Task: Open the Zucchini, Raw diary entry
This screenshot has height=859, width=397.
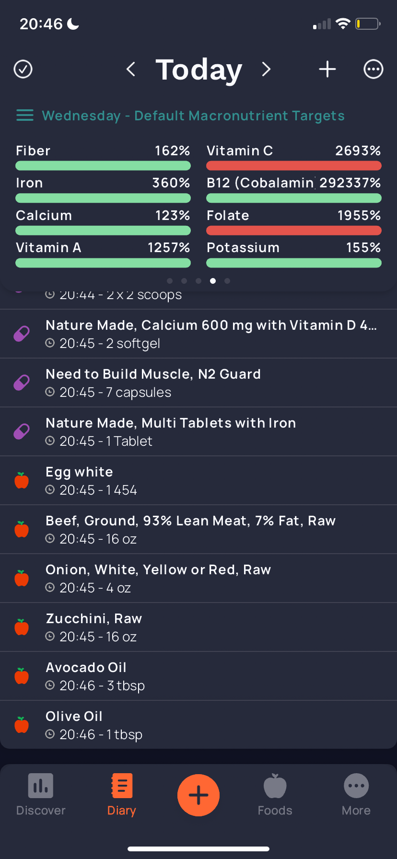Action: point(198,627)
